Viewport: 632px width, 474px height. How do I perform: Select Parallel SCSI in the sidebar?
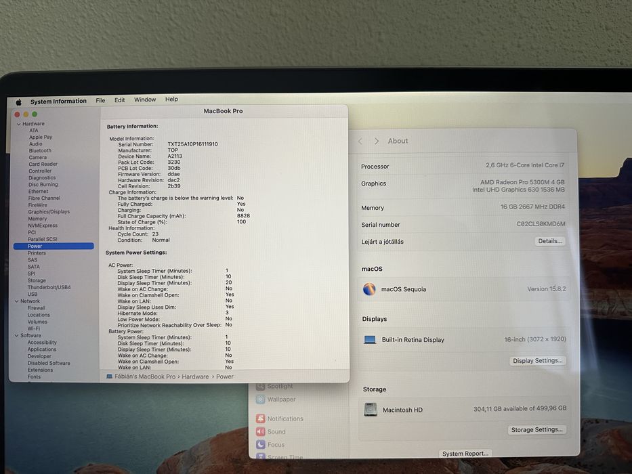tap(42, 240)
